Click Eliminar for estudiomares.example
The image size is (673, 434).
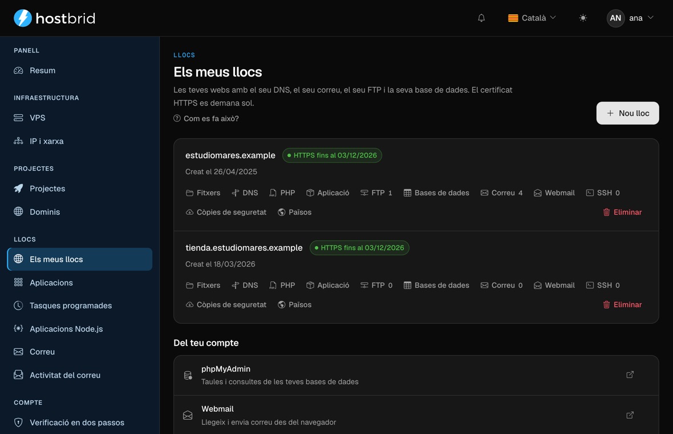[622, 212]
